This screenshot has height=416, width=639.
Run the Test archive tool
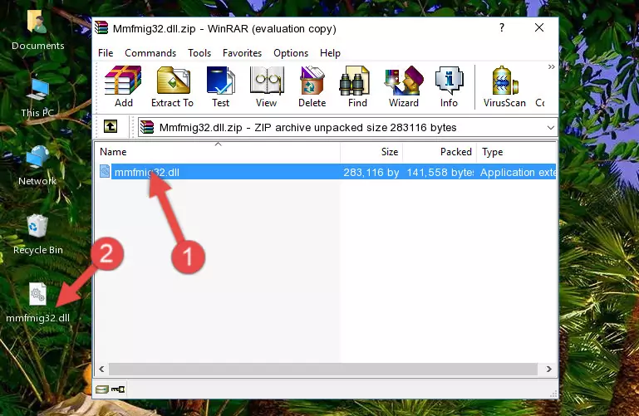pyautogui.click(x=220, y=86)
